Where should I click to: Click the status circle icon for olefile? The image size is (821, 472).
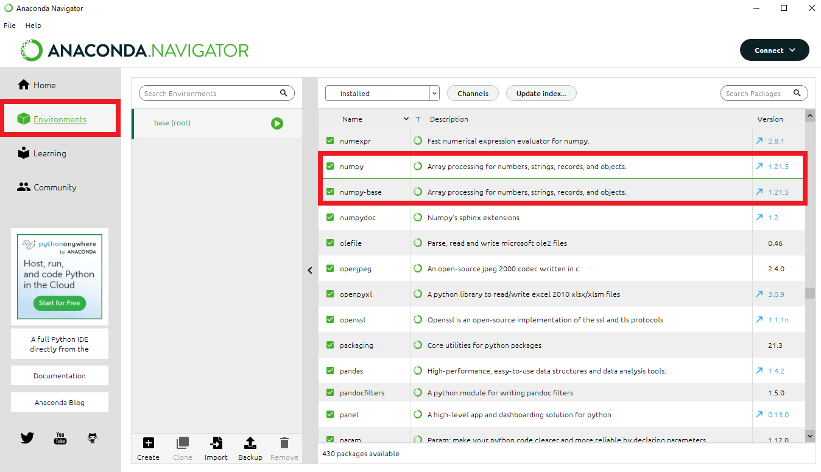[418, 243]
